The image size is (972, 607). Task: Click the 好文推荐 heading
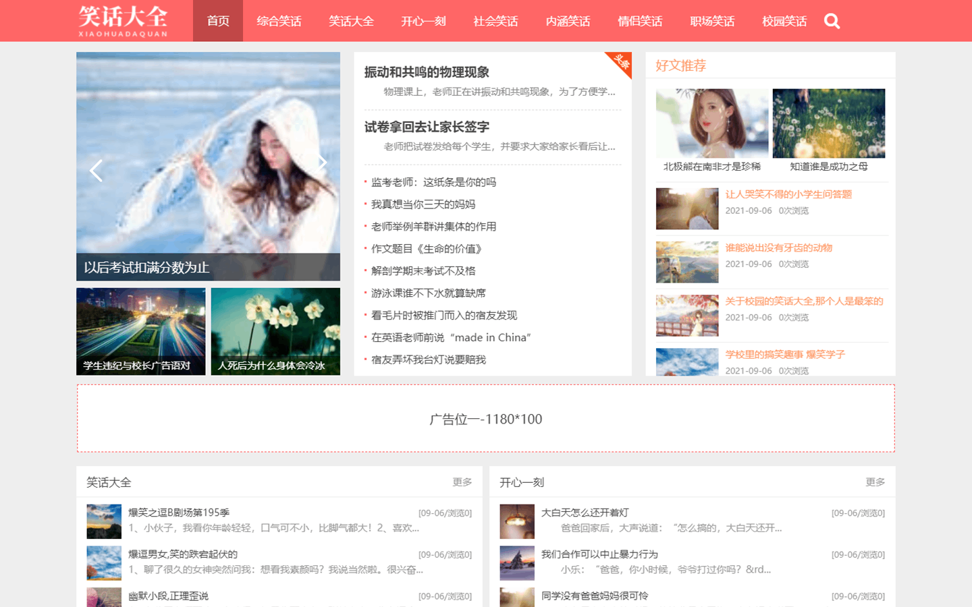680,65
